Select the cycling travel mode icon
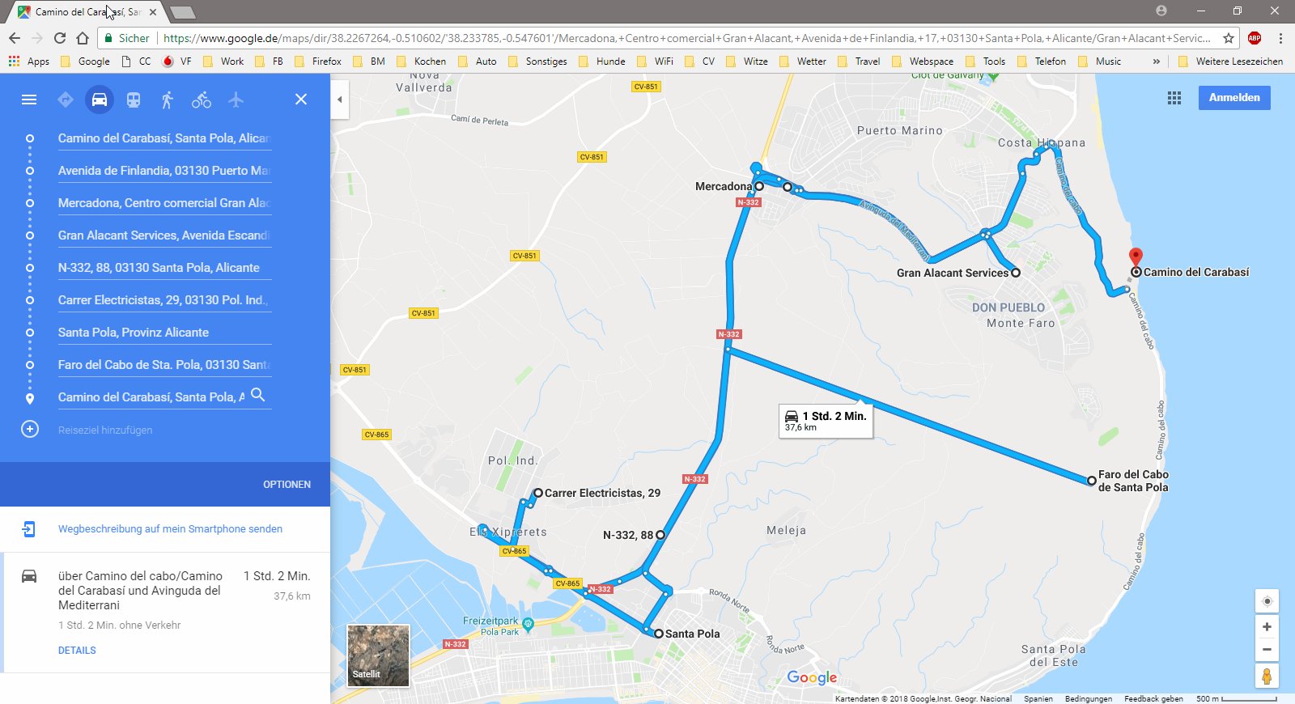1295x704 pixels. 202,100
